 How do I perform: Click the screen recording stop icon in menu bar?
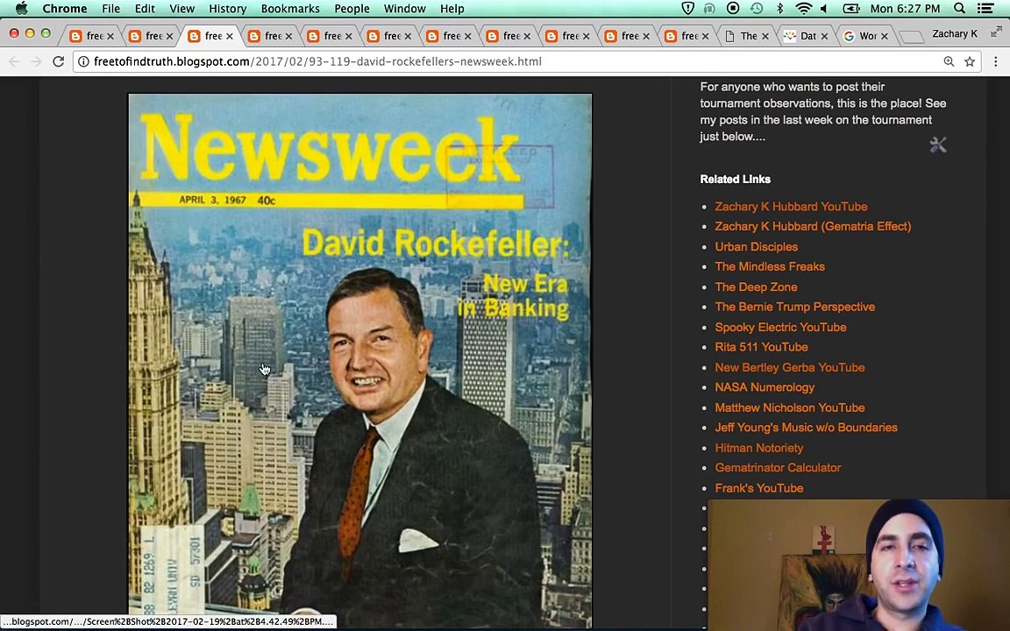tap(733, 9)
